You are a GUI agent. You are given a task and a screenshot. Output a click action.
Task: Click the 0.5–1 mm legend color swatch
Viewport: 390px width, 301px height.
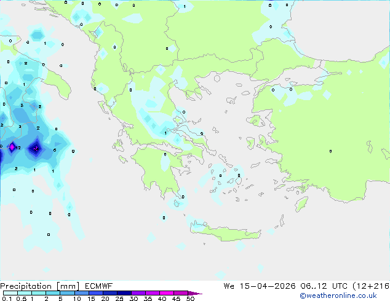pyautogui.click(x=25, y=293)
